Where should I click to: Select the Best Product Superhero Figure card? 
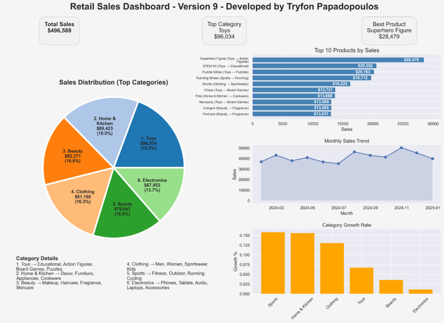pos(389,30)
